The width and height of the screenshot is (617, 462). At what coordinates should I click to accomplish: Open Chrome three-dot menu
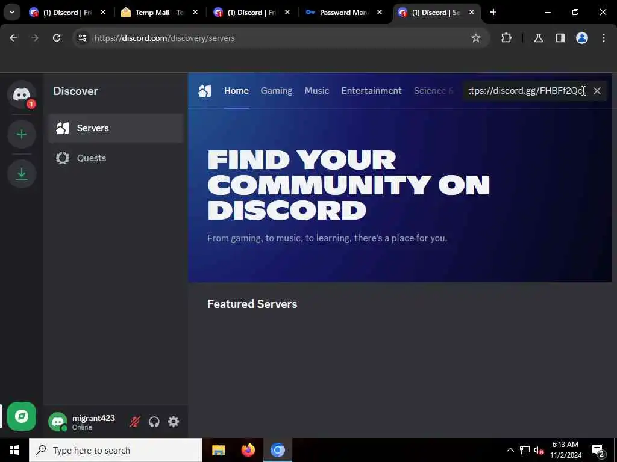[x=604, y=38]
